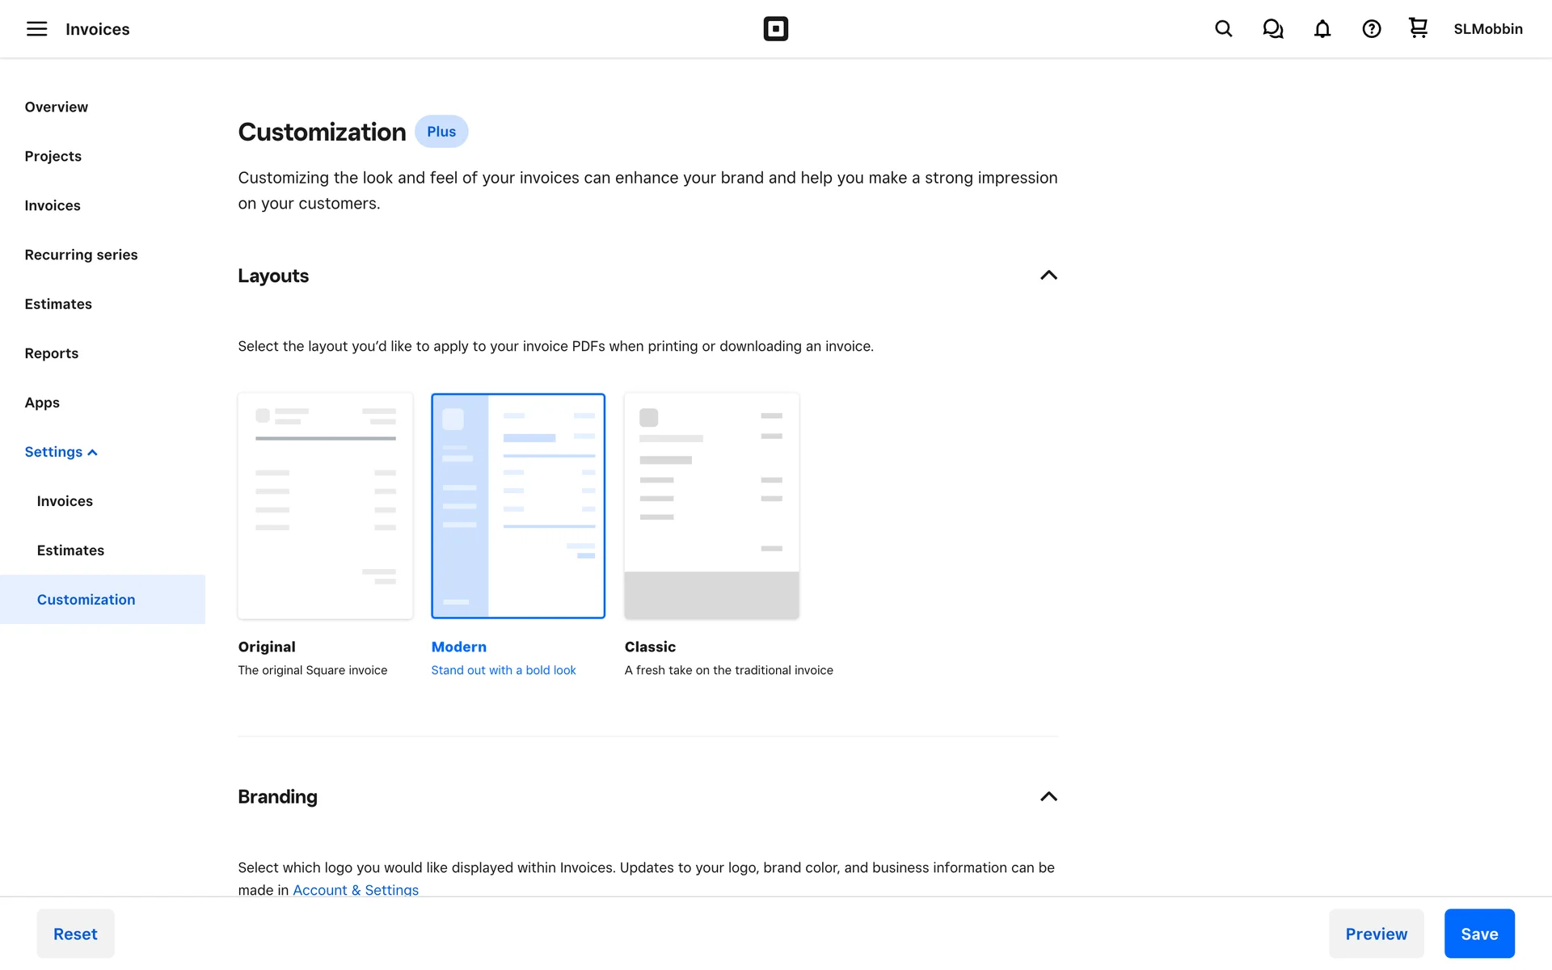Open the notifications bell
This screenshot has height=970, width=1552.
(x=1322, y=29)
